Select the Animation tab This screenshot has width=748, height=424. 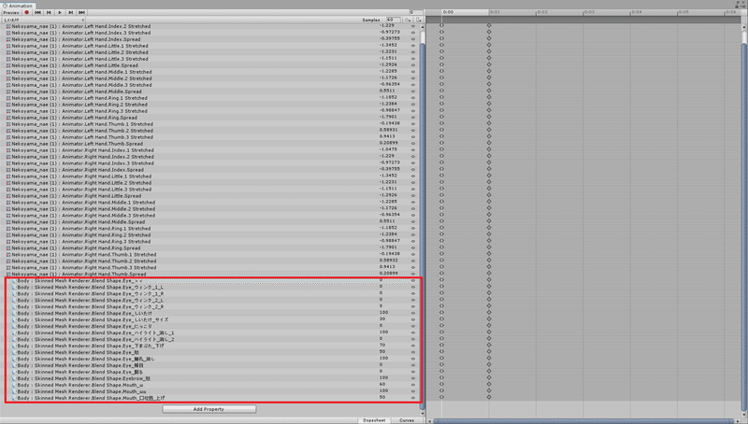pos(18,6)
